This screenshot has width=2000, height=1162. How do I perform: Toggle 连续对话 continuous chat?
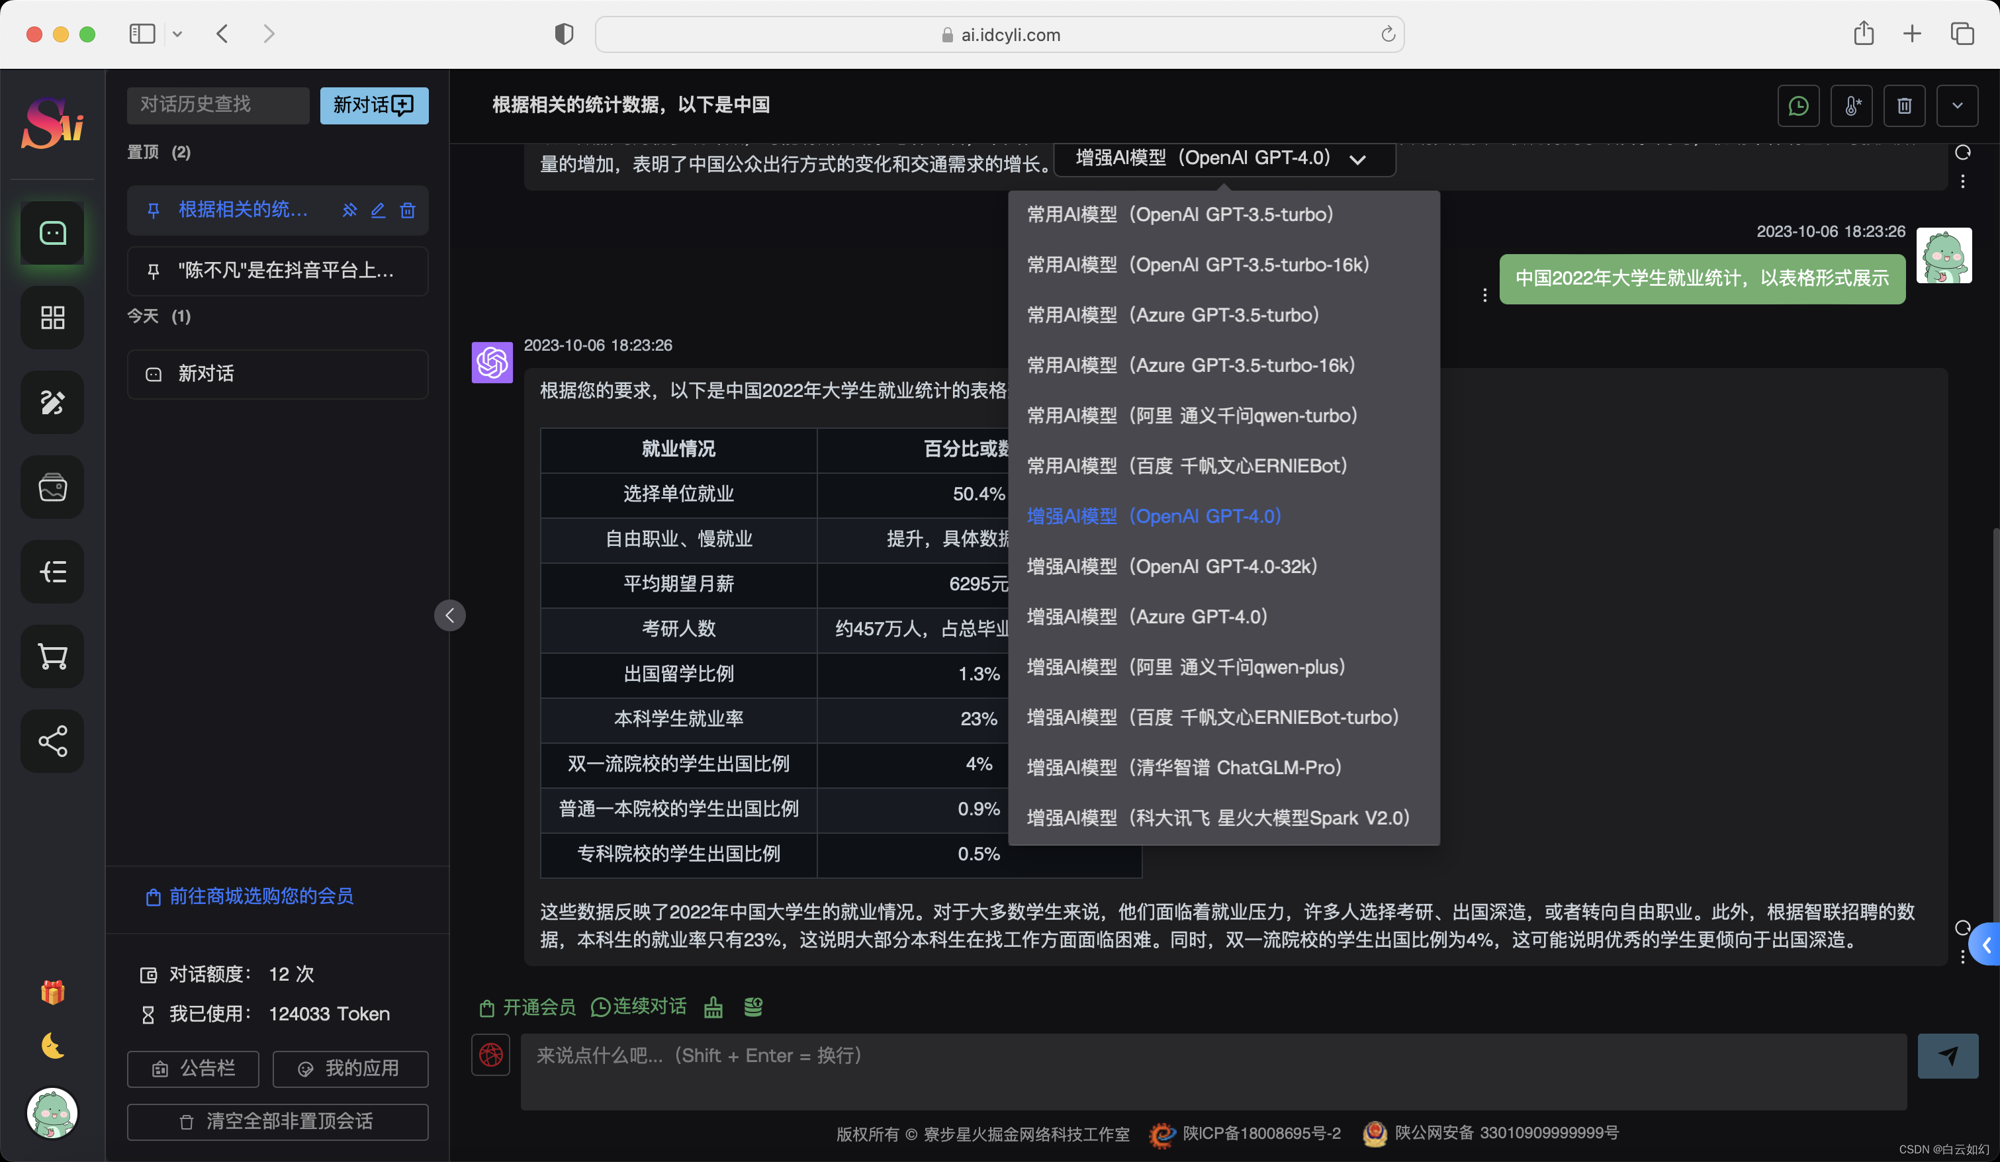(639, 1007)
